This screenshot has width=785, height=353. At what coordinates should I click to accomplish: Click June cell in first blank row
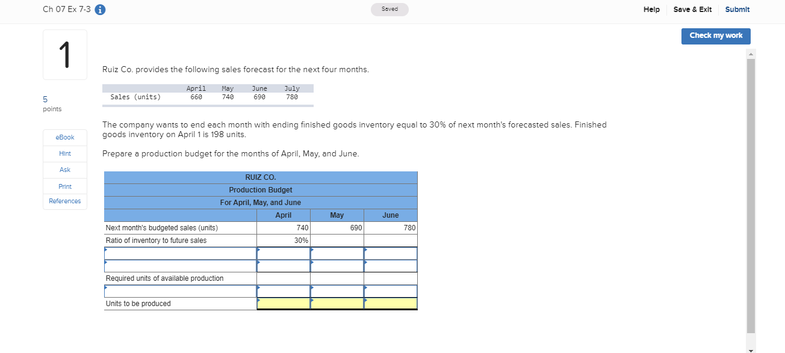pos(391,253)
